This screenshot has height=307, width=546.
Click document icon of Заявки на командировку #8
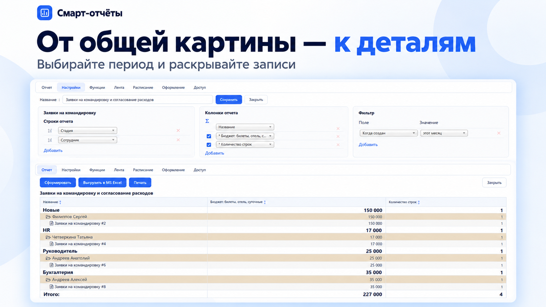[51, 287]
